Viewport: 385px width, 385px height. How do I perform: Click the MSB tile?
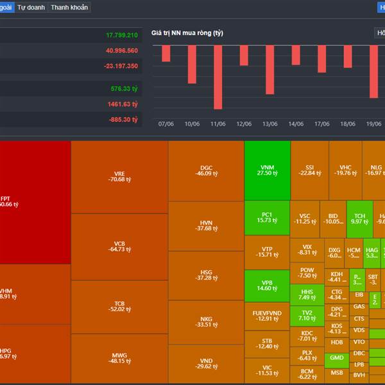point(337,375)
